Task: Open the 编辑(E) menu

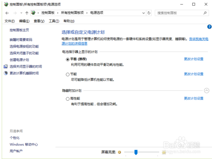Action: click(x=24, y=21)
